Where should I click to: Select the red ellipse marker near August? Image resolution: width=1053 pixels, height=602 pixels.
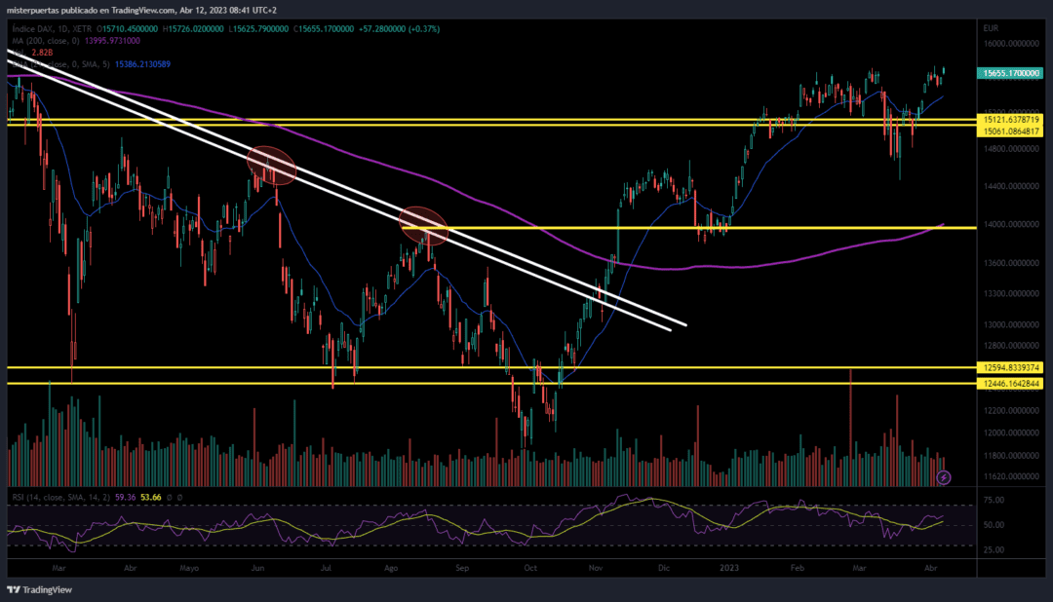point(423,226)
